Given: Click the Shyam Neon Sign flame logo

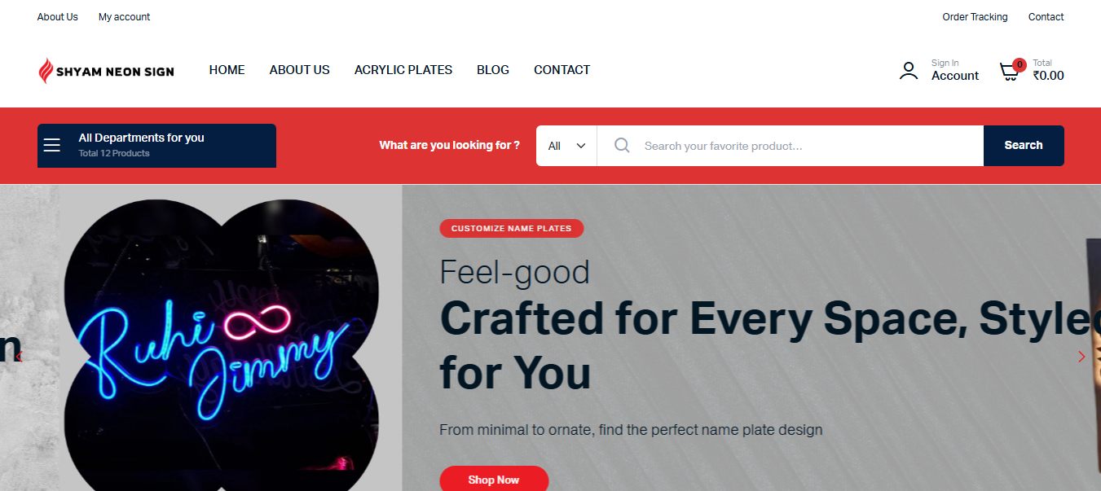Looking at the screenshot, I should 46,71.
